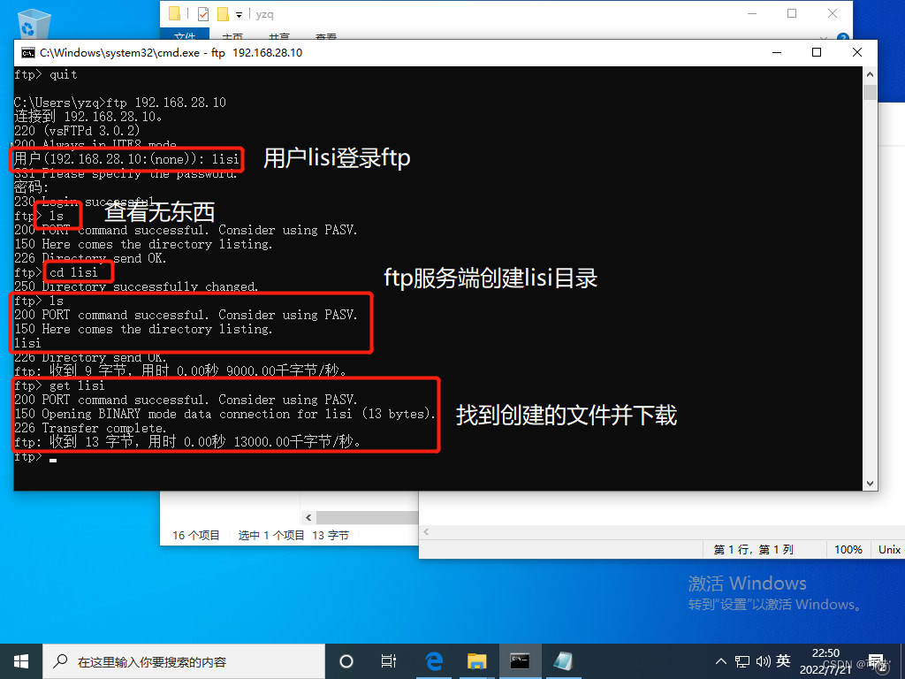
Task: Close the cmd.exe ftp window
Action: click(857, 52)
